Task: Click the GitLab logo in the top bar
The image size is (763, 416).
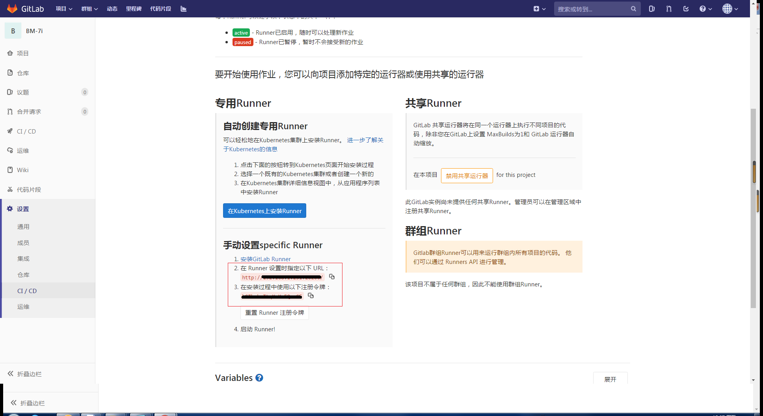Action: coord(12,8)
